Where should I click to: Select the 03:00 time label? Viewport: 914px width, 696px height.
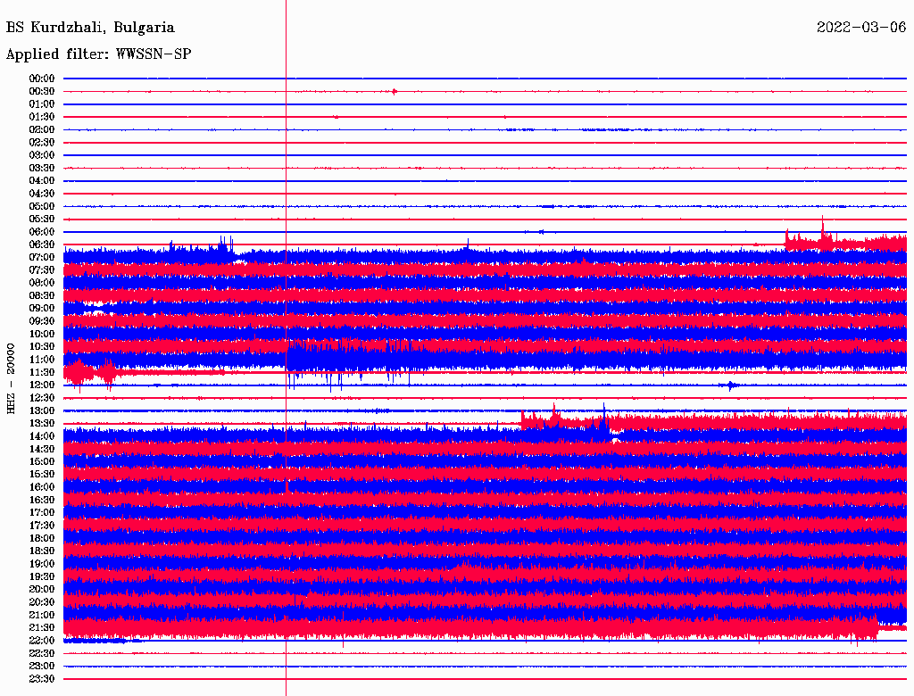click(42, 155)
